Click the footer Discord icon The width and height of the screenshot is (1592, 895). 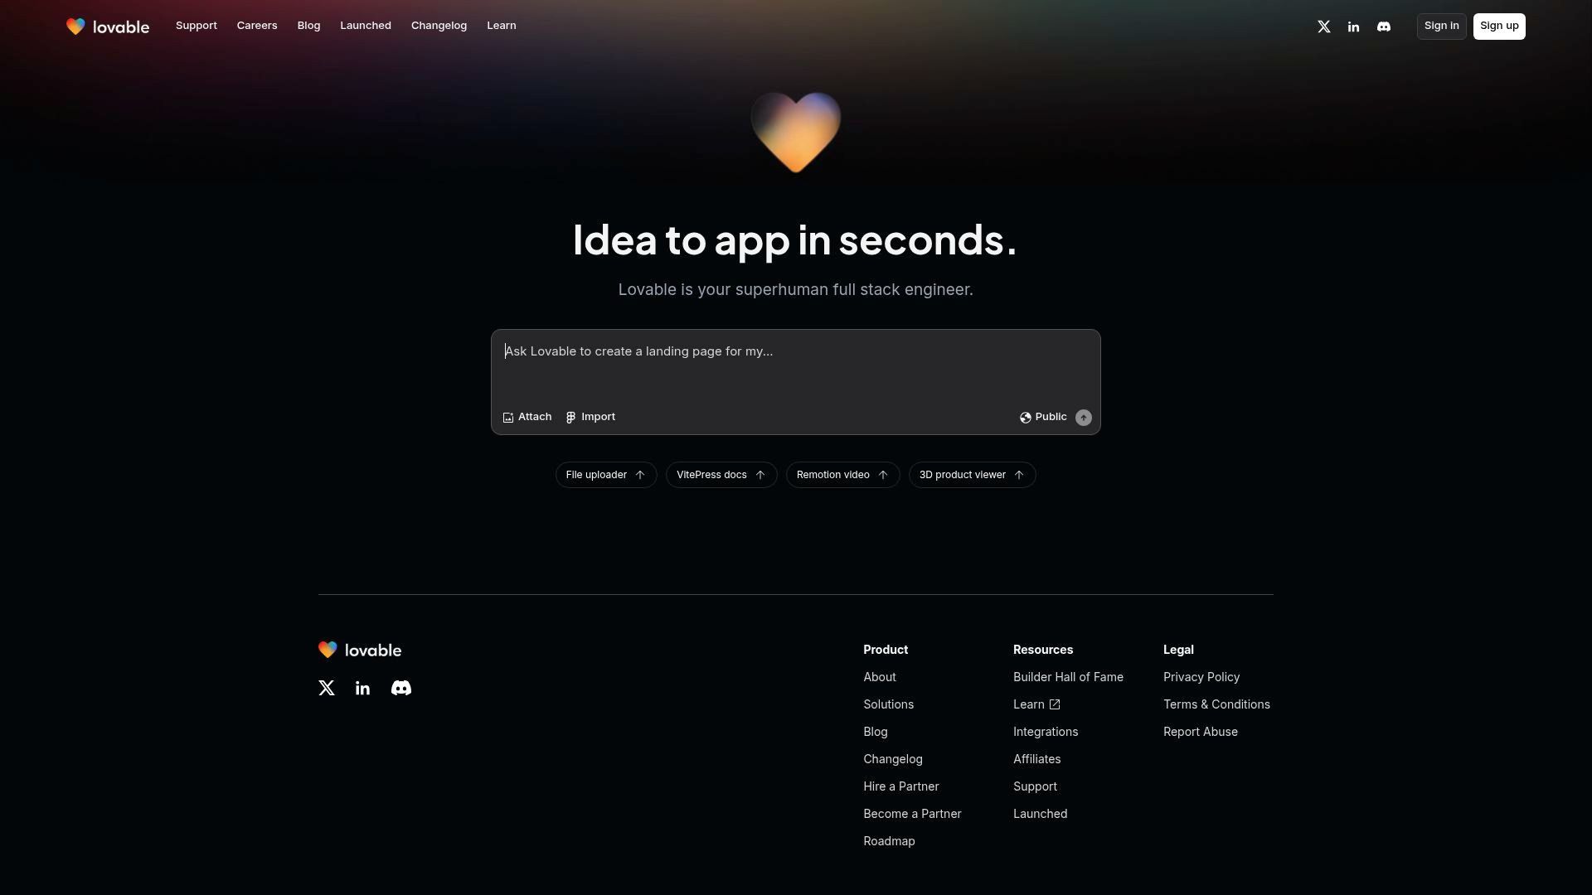coord(400,688)
